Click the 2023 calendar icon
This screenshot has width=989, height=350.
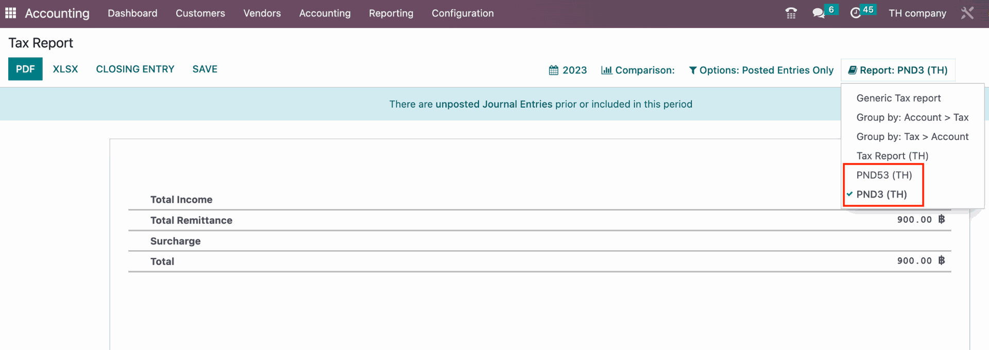tap(554, 70)
